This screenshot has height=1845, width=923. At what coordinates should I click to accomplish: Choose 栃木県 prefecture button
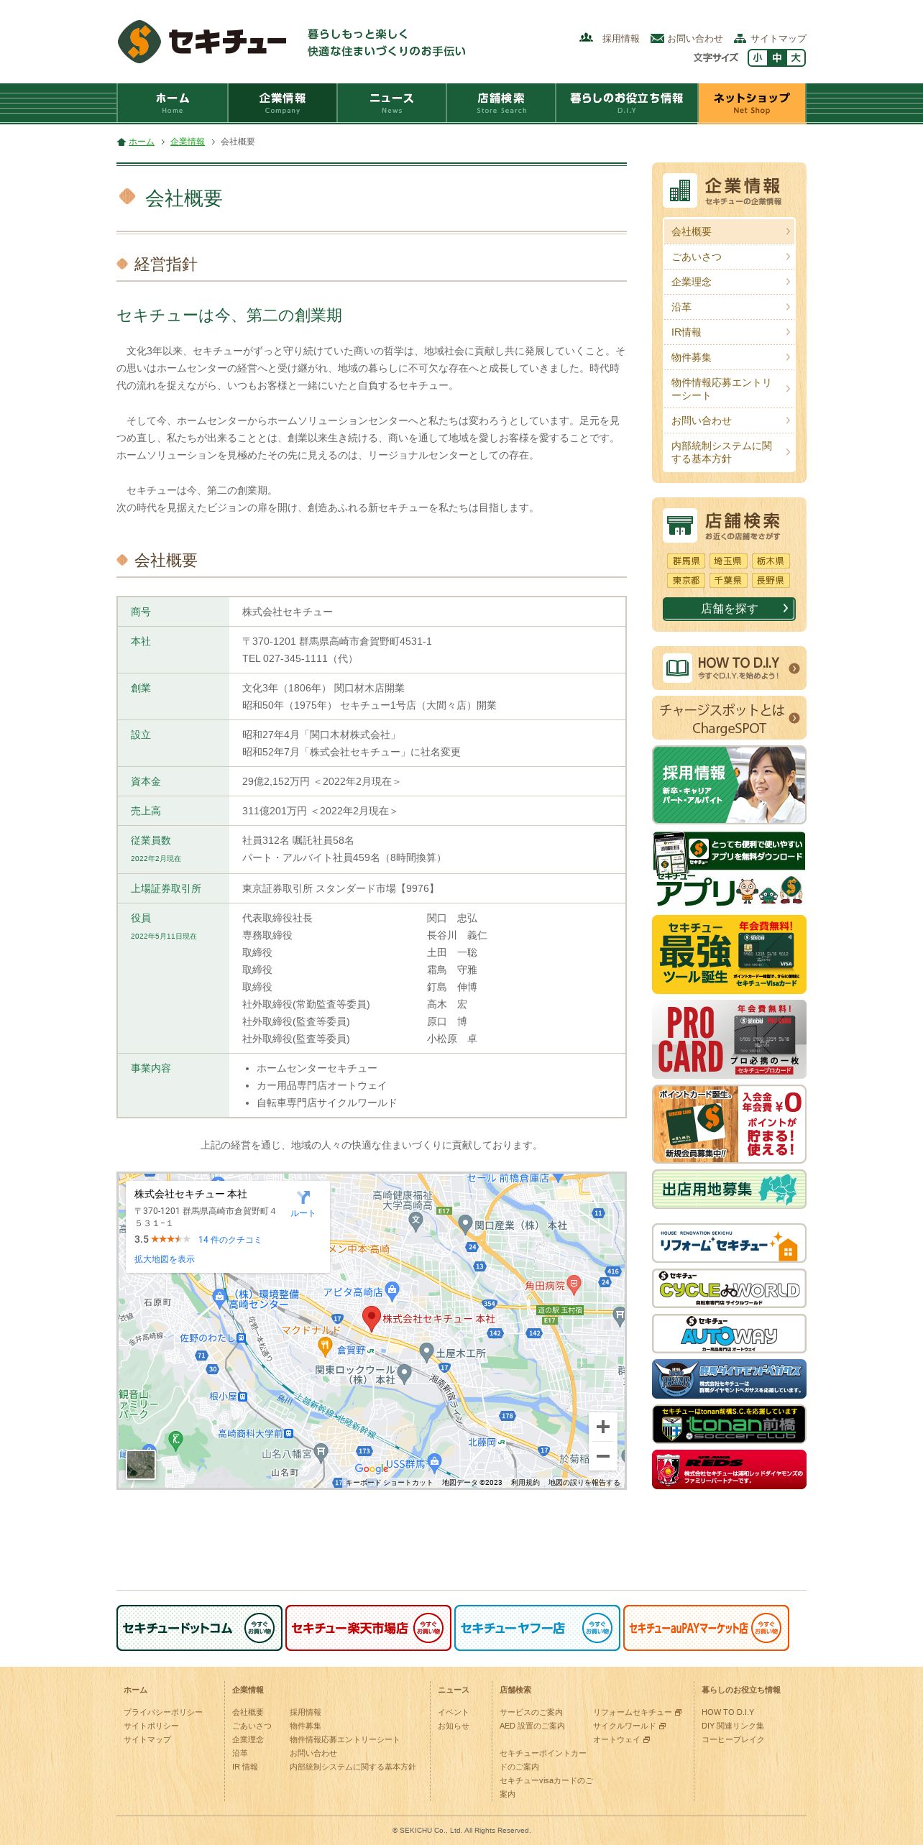[770, 561]
